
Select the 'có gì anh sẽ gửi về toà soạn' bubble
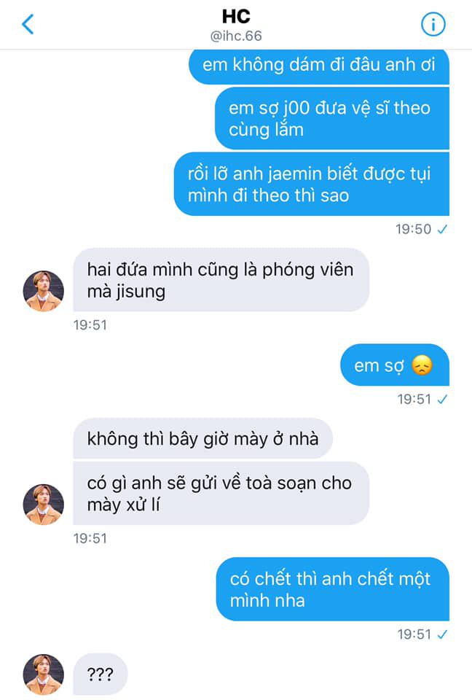coord(221,494)
